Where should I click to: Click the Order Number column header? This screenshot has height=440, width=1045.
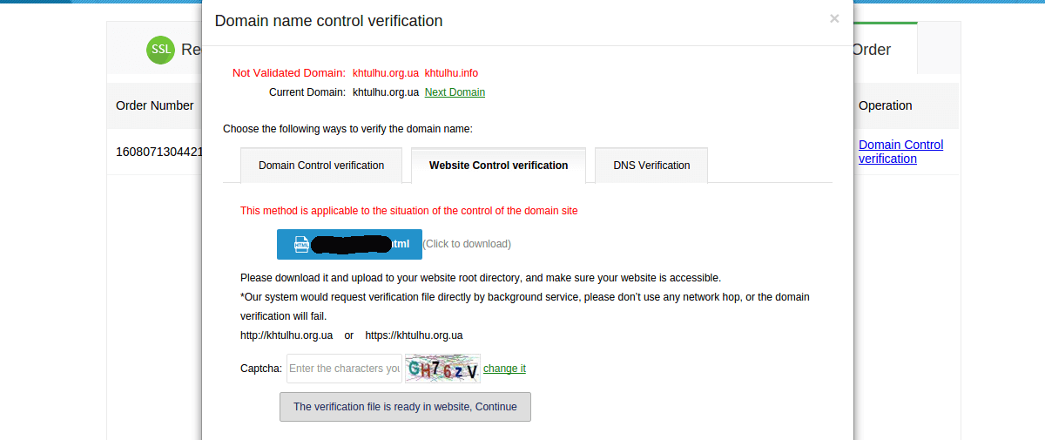[x=155, y=105]
